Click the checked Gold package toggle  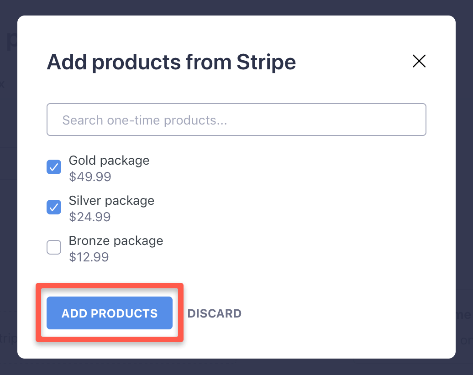54,167
